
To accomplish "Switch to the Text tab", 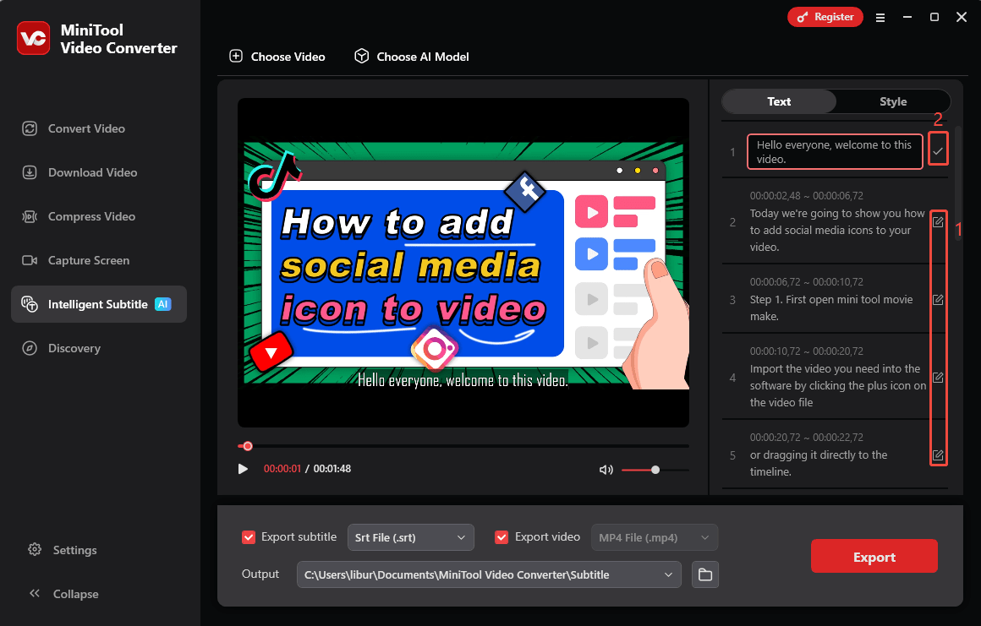I will pyautogui.click(x=779, y=101).
